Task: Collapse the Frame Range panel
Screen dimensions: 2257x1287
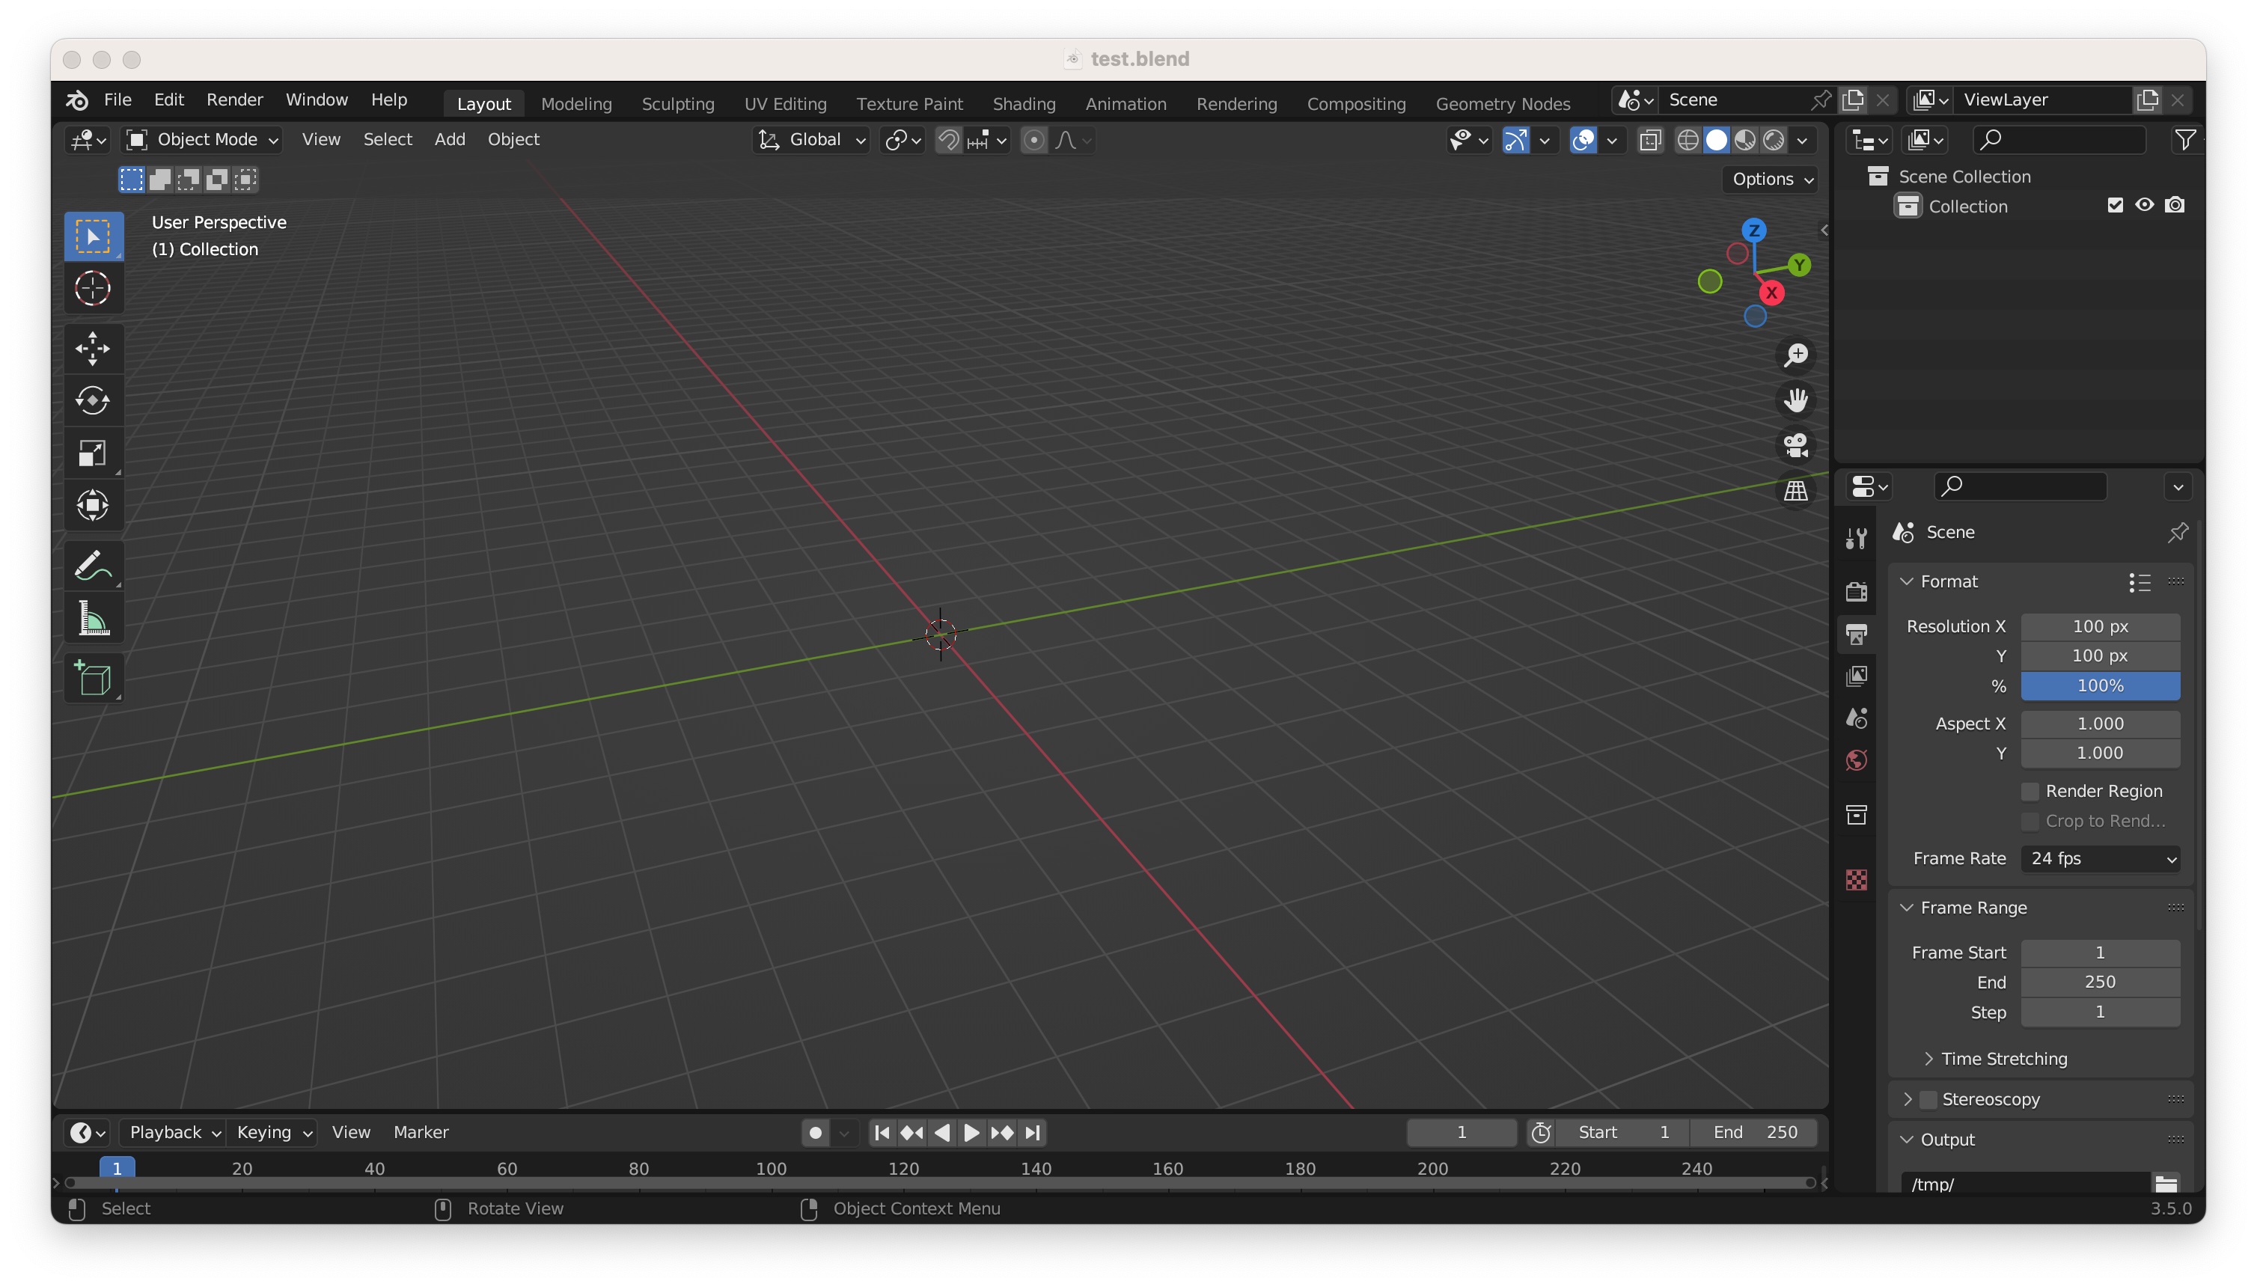Action: (x=1906, y=908)
